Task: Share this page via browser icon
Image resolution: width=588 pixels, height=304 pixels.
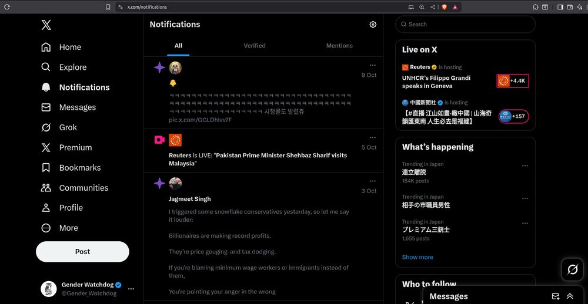Action: point(433,6)
